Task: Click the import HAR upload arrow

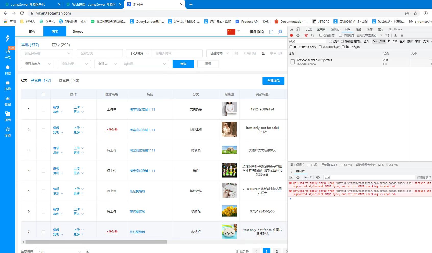Action: point(395,35)
